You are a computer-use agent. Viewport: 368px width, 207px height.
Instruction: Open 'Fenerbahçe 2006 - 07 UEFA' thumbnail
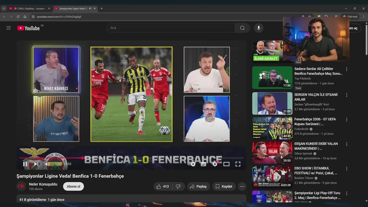pos(272,128)
